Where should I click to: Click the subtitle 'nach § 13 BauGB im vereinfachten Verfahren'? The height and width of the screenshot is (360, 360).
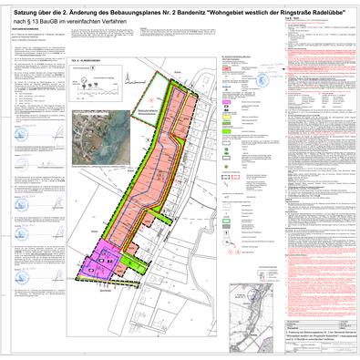pyautogui.click(x=70, y=22)
